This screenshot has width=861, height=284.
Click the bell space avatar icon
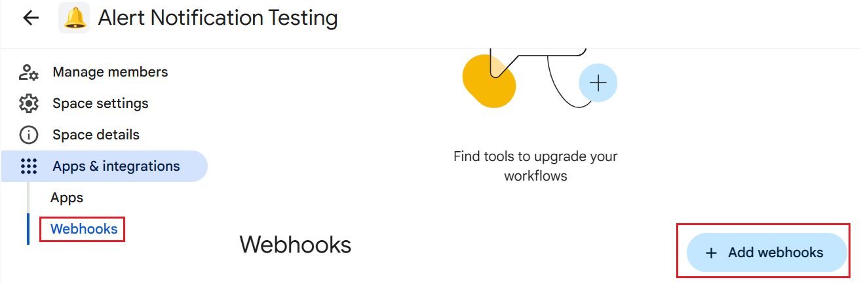(x=74, y=18)
